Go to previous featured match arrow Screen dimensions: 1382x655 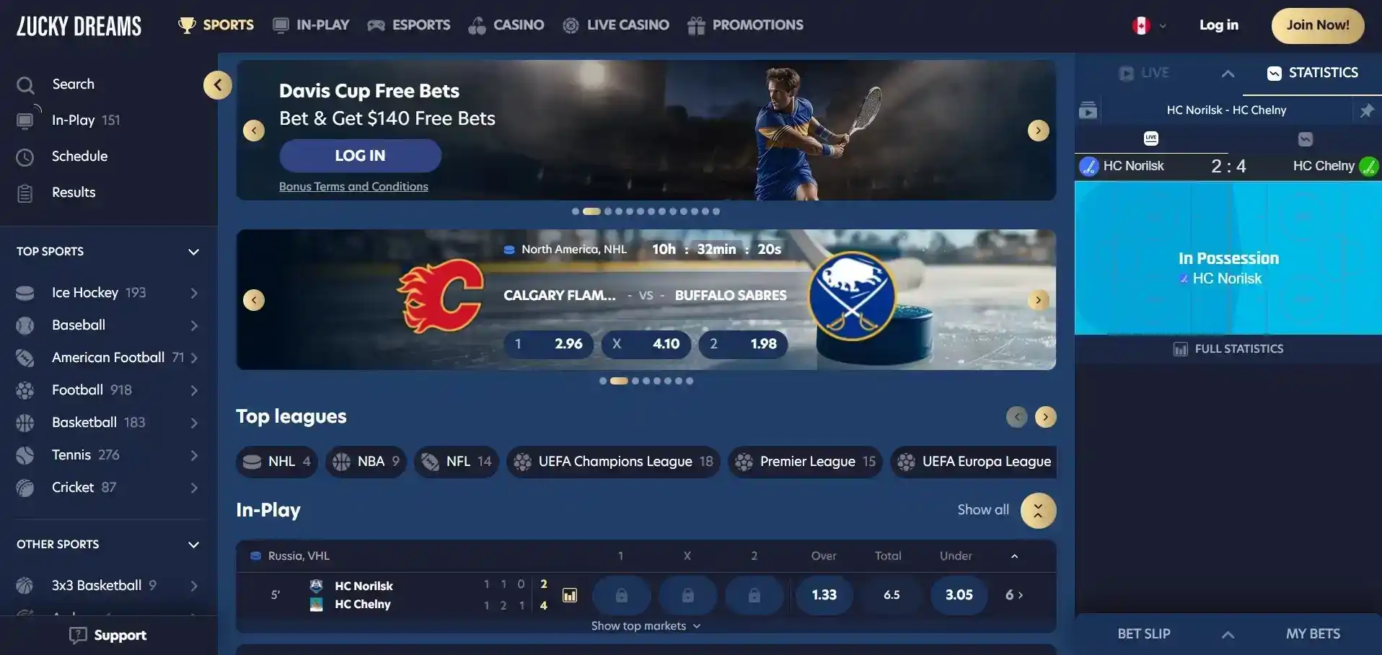(254, 300)
